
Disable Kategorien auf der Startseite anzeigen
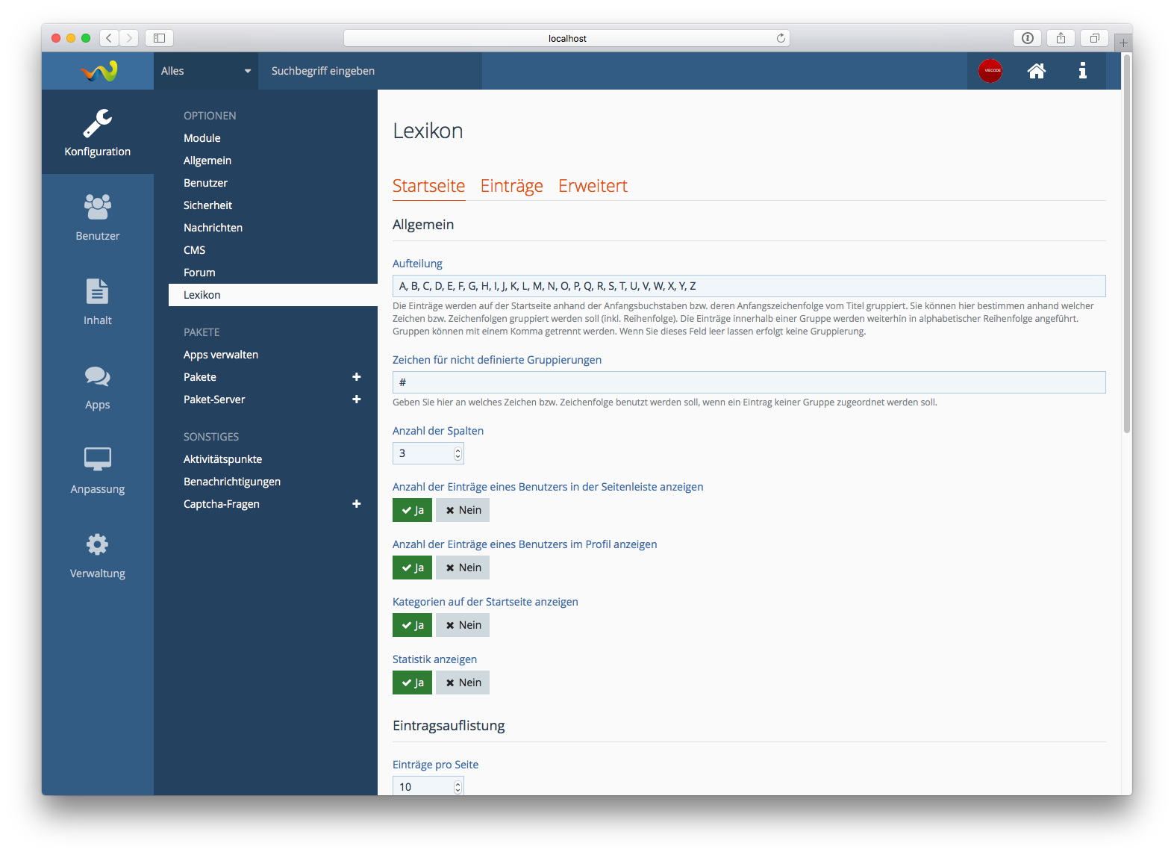click(463, 625)
